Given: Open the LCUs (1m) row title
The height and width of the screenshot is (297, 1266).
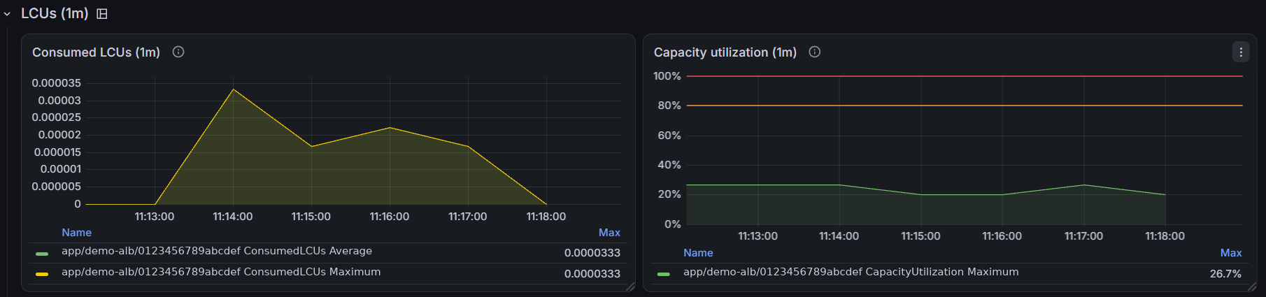Looking at the screenshot, I should pos(55,13).
